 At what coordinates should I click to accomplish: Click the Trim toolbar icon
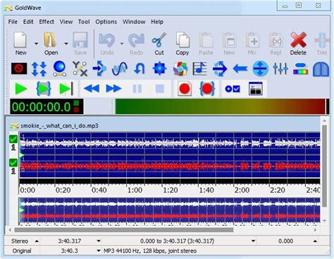point(322,44)
